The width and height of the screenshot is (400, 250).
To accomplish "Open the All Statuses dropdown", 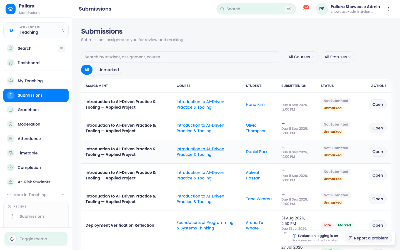I will coord(338,57).
